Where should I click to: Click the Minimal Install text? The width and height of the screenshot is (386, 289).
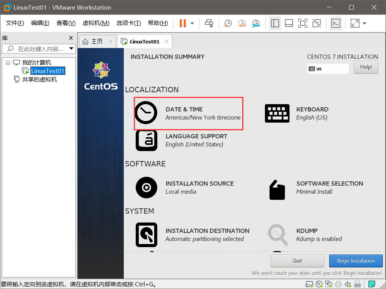pos(314,192)
